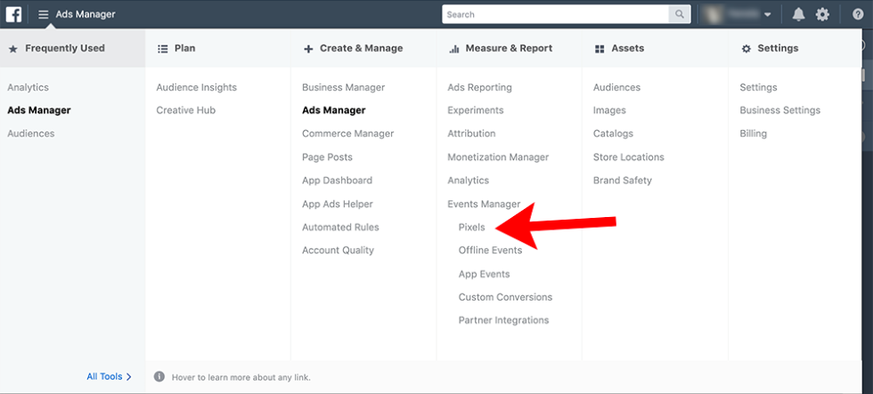The image size is (873, 394).
Task: Open Audiences under Assets
Action: click(x=616, y=87)
